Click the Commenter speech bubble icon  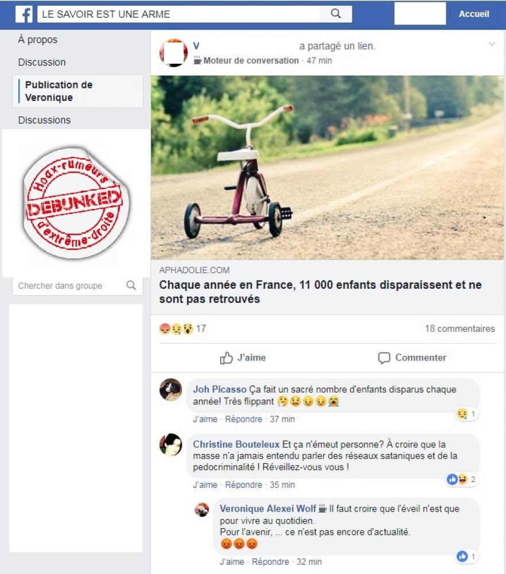[384, 358]
